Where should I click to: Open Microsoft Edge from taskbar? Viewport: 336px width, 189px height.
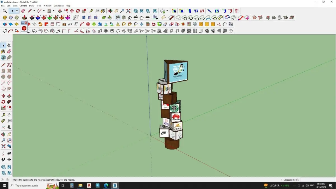coord(106,185)
